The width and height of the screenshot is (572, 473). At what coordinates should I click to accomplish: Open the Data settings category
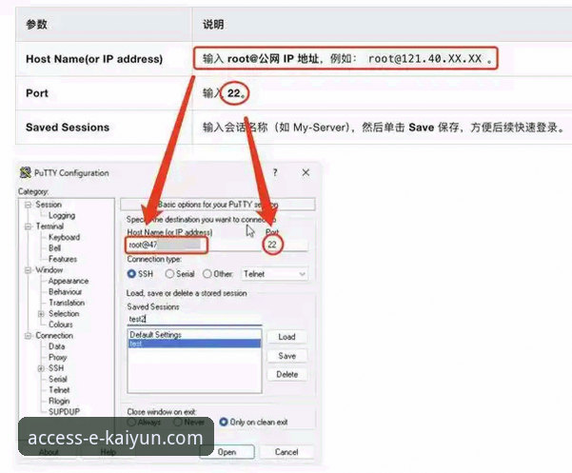tap(56, 346)
